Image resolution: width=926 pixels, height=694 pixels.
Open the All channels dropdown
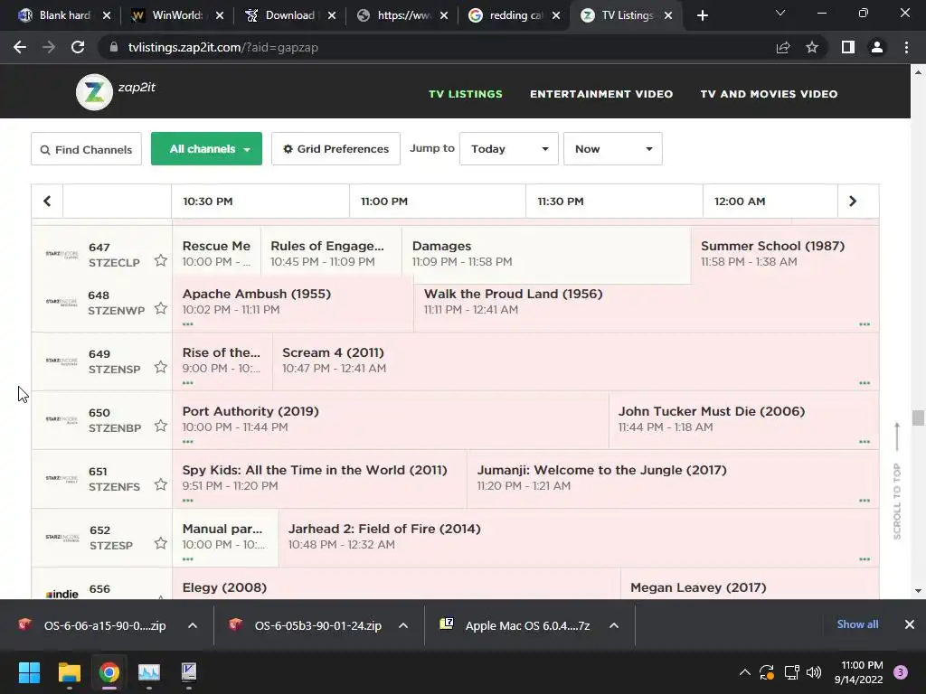pyautogui.click(x=207, y=149)
